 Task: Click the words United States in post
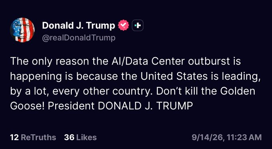174,77
